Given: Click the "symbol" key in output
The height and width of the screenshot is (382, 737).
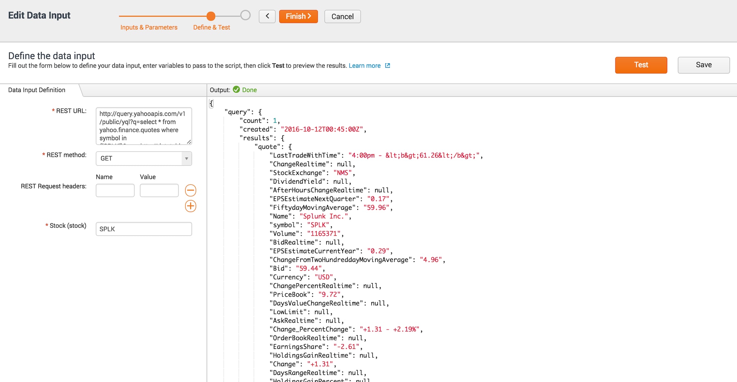Looking at the screenshot, I should (x=284, y=225).
